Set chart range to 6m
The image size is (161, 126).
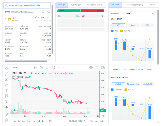[24, 121]
